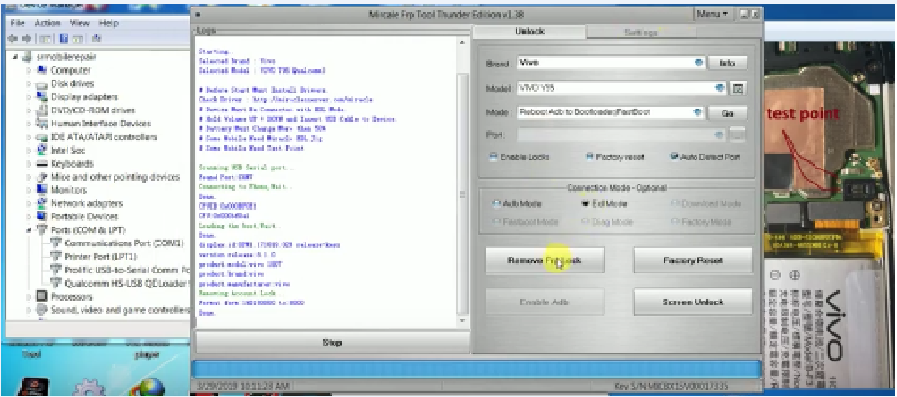Open the Menu dropdown in Miracle title bar
897x397 pixels.
tap(712, 14)
